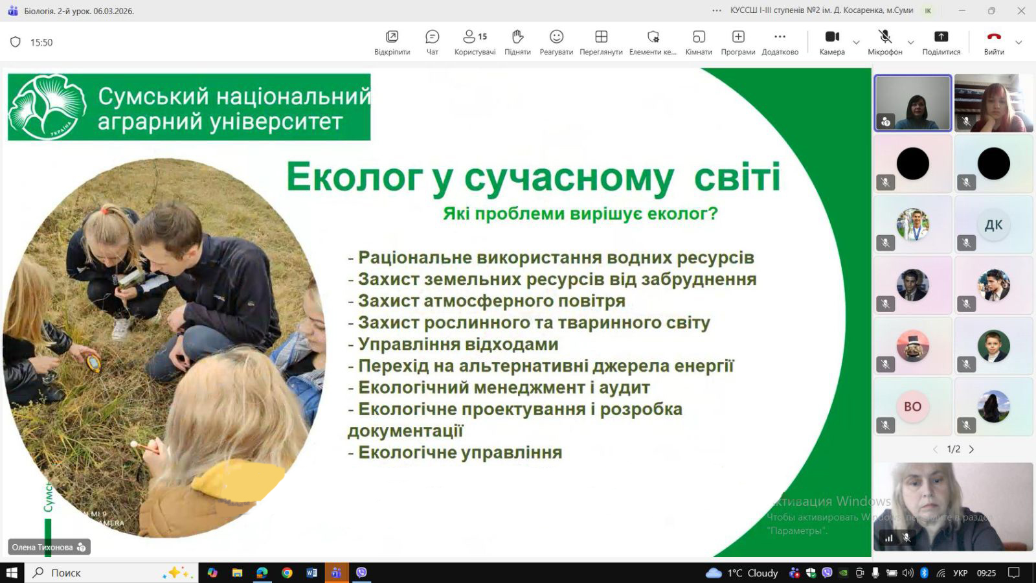Toggle the Камера on or off
This screenshot has width=1036, height=583.
[832, 42]
